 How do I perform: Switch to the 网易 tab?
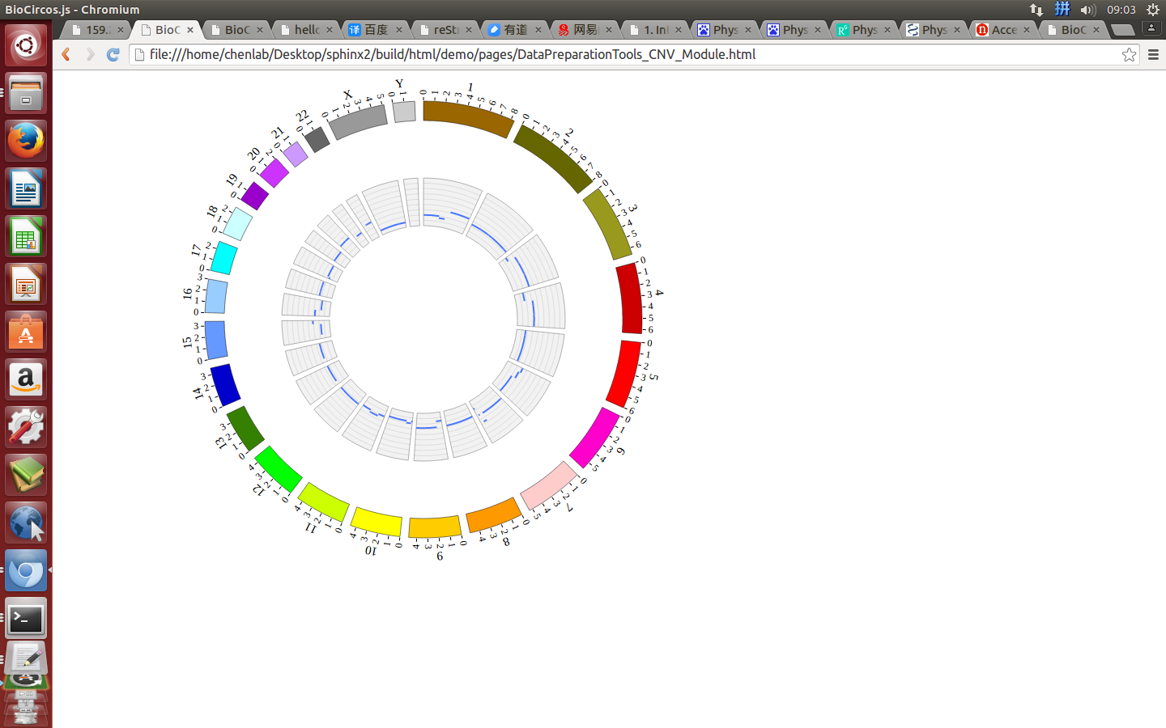pyautogui.click(x=585, y=30)
